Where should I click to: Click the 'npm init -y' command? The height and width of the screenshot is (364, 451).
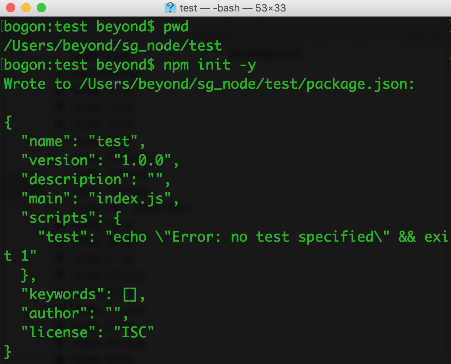pyautogui.click(x=210, y=65)
